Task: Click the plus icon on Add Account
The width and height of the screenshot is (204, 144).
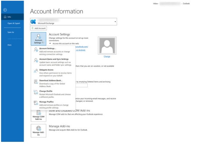Action: point(32,28)
